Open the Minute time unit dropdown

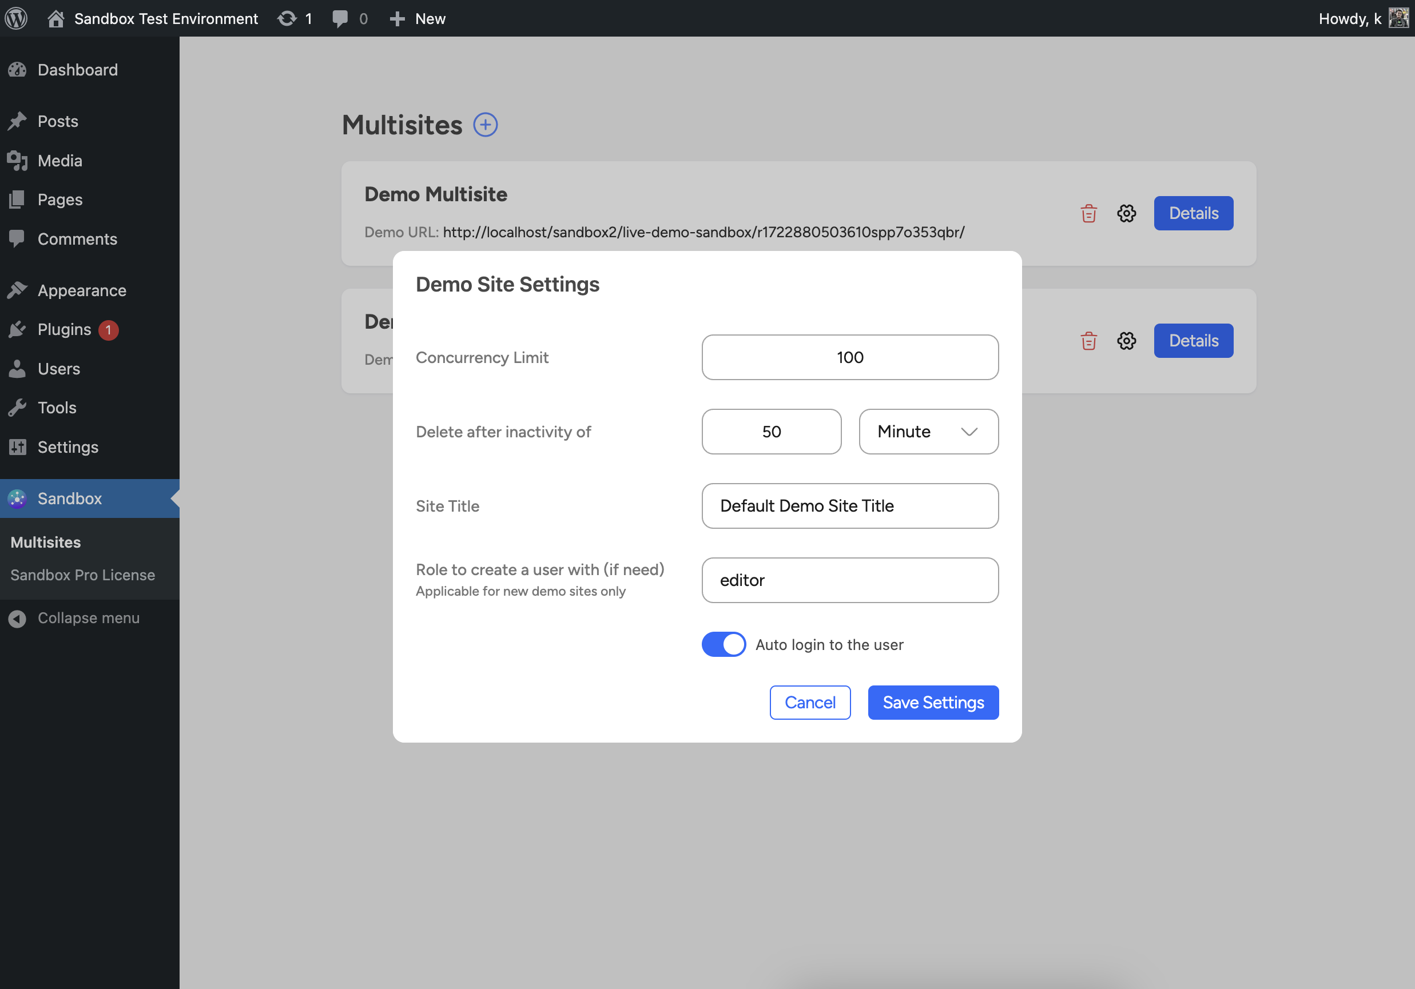coord(928,432)
